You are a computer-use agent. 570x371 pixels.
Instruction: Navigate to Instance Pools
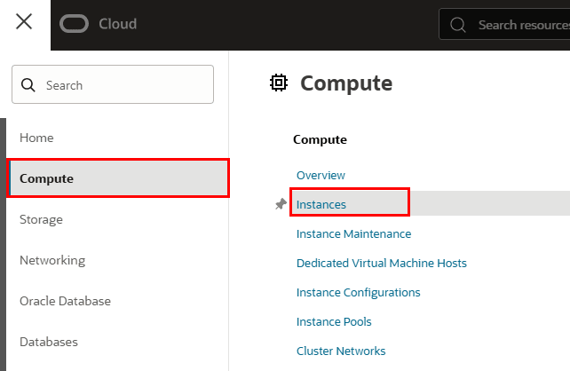tap(334, 321)
